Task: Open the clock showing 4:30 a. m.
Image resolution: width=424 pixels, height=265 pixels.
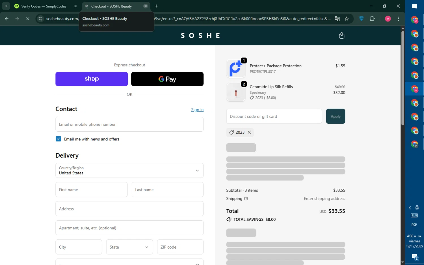Action: pos(414,241)
